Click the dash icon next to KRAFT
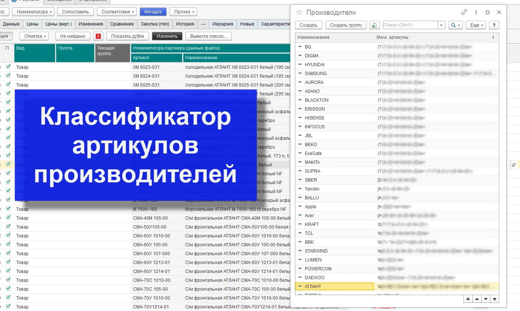This screenshot has width=520, height=311. click(300, 224)
